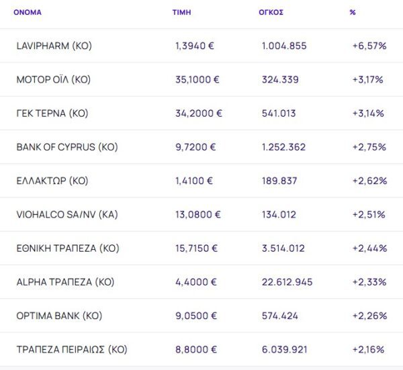Open the LAVIPHARM (ΚΟ) stock row
Viewport: 403px width, 370px height.
tap(54, 46)
